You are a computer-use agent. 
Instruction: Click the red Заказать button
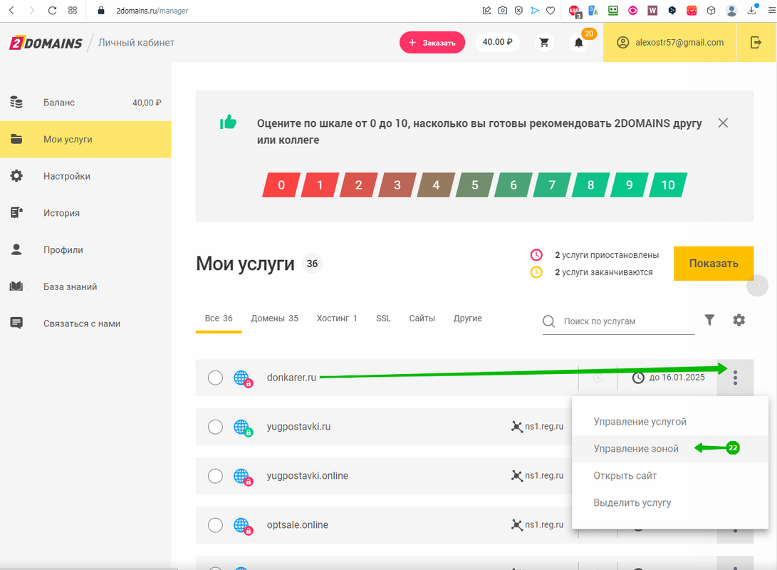point(432,43)
